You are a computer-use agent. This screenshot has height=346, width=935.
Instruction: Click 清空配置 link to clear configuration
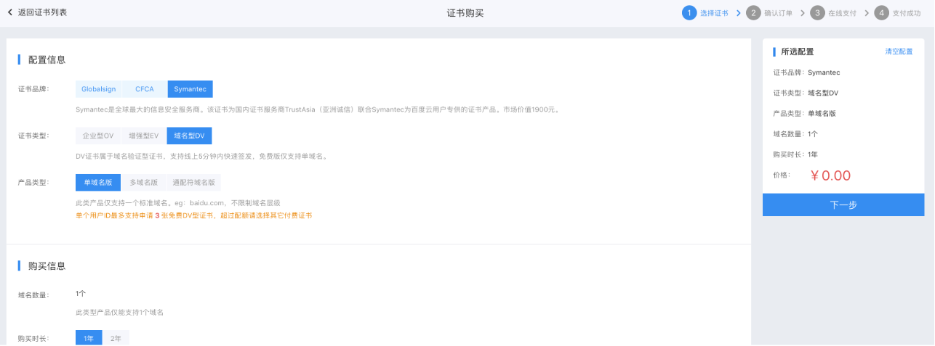point(899,52)
